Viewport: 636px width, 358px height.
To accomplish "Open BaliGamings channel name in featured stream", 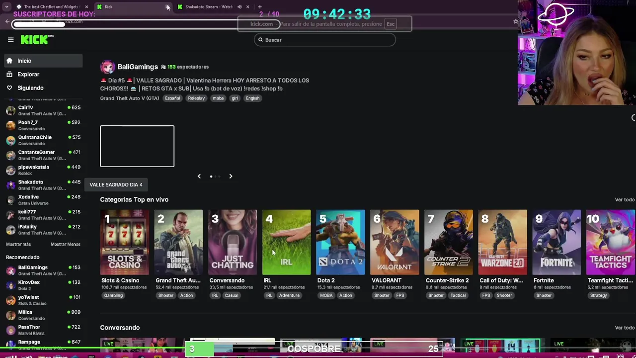I will [x=138, y=67].
